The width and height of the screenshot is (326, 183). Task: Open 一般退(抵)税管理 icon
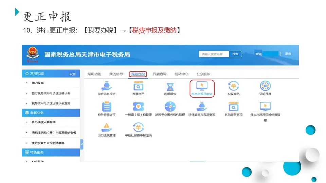pos(138,107)
